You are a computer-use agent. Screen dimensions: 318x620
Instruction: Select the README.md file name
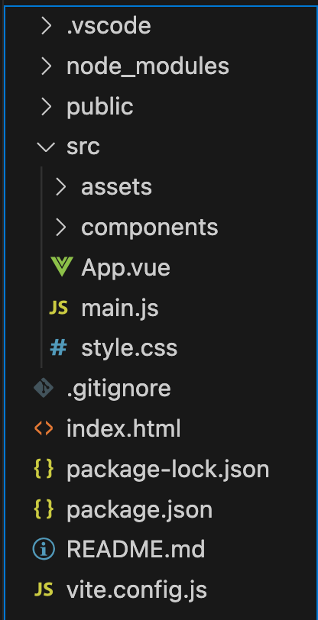136,549
